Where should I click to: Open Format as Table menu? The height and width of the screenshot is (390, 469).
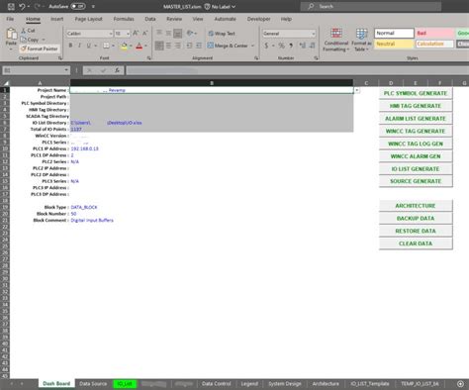(361, 40)
